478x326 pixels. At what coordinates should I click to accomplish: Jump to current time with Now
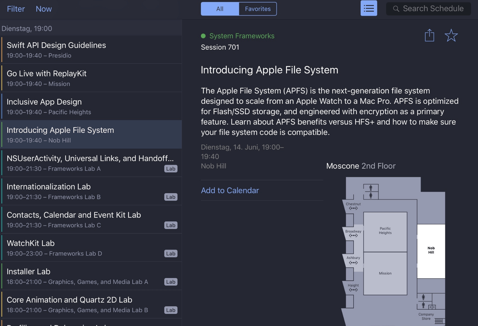44,9
